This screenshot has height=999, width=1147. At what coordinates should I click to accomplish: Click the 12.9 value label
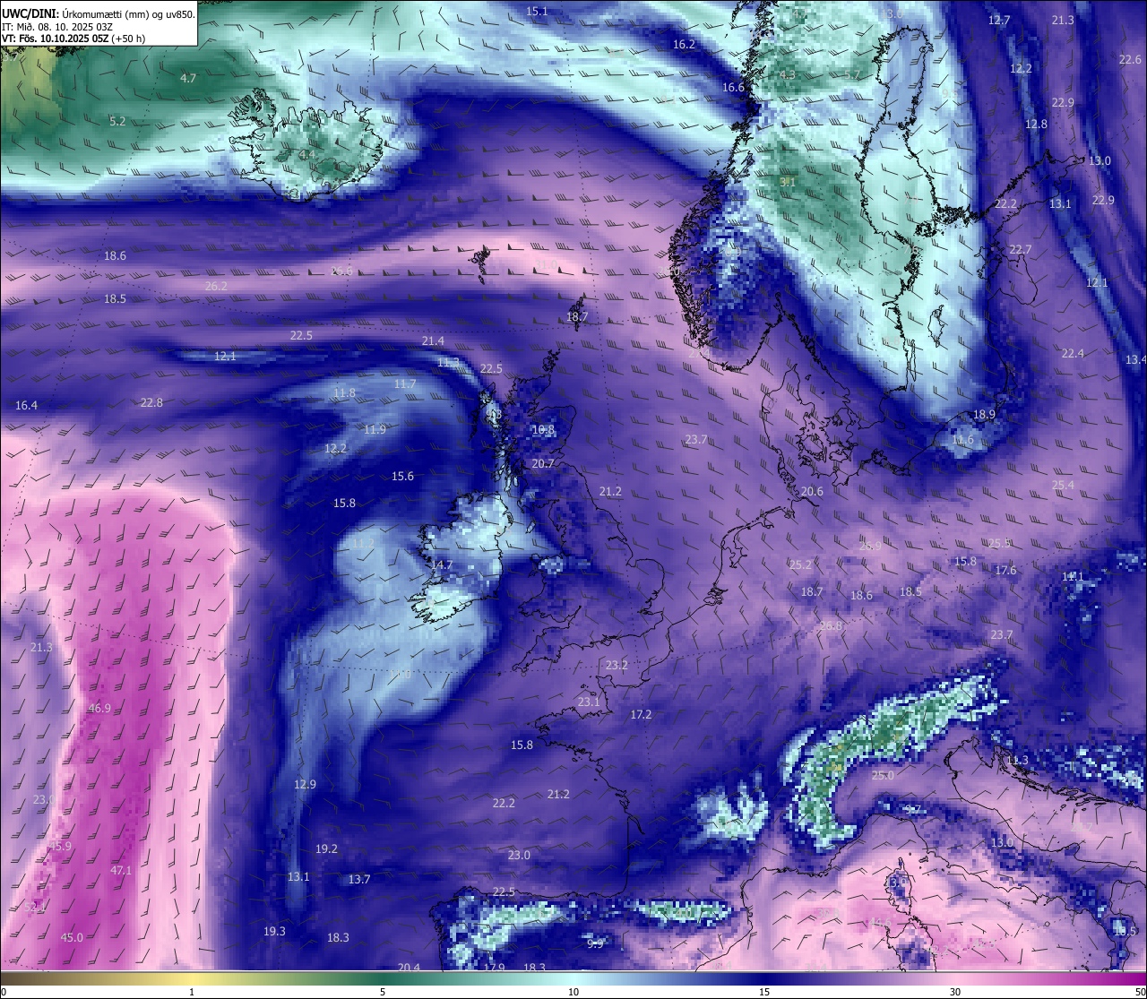coord(305,784)
